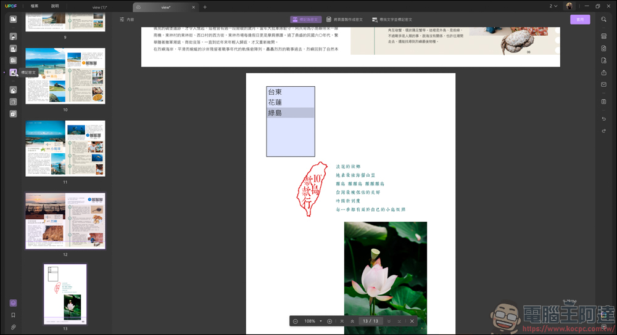This screenshot has width=617, height=335.
Task: Click the red Taiwan stamp image
Action: 312,189
